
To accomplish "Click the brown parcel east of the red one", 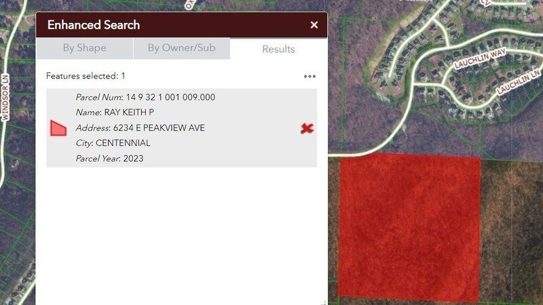I will (511, 232).
